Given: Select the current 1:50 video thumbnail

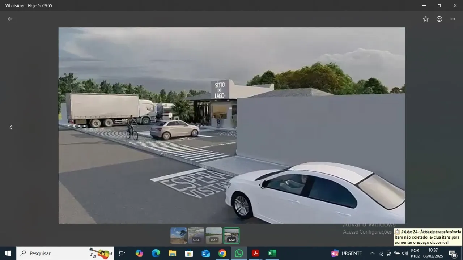Looking at the screenshot, I should pos(231,235).
